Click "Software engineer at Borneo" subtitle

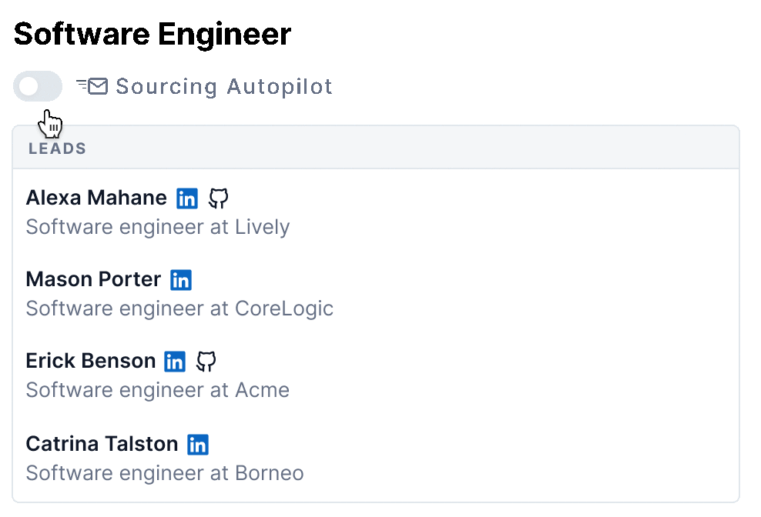click(x=165, y=472)
